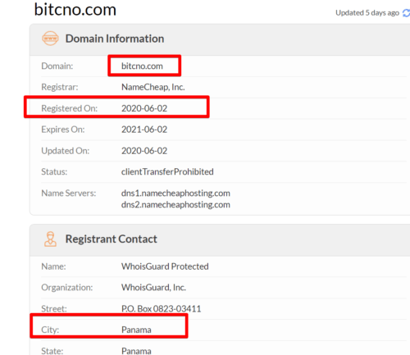Click the clientTransferProhibited status text
The width and height of the screenshot is (410, 355).
tap(167, 171)
